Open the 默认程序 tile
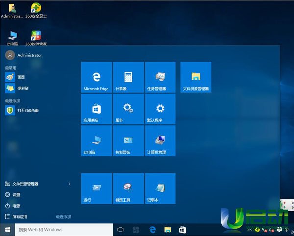The width and height of the screenshot is (294, 236). (x=160, y=109)
